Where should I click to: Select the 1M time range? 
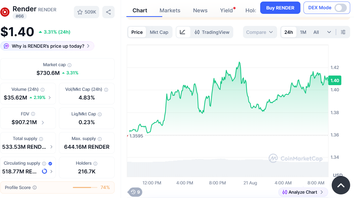[303, 32]
